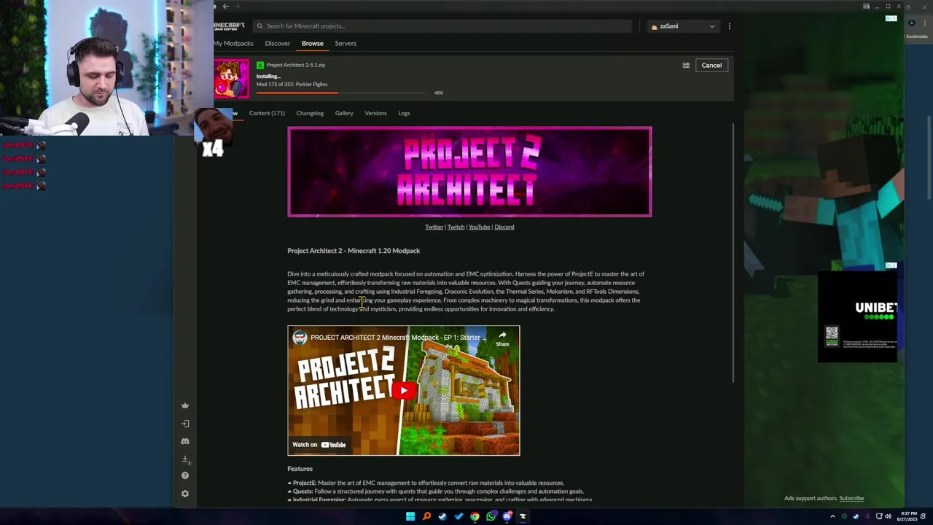The width and height of the screenshot is (933, 525).
Task: Click the Minecraft Java Edition logo
Action: coord(230,26)
